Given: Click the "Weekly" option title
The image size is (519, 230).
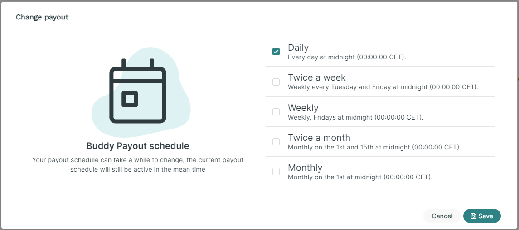Looking at the screenshot, I should coord(303,108).
